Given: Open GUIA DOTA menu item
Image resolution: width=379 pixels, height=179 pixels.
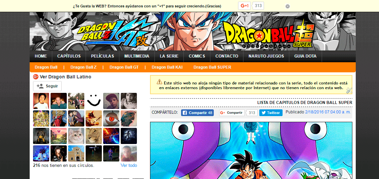Looking at the screenshot, I should pyautogui.click(x=305, y=56).
